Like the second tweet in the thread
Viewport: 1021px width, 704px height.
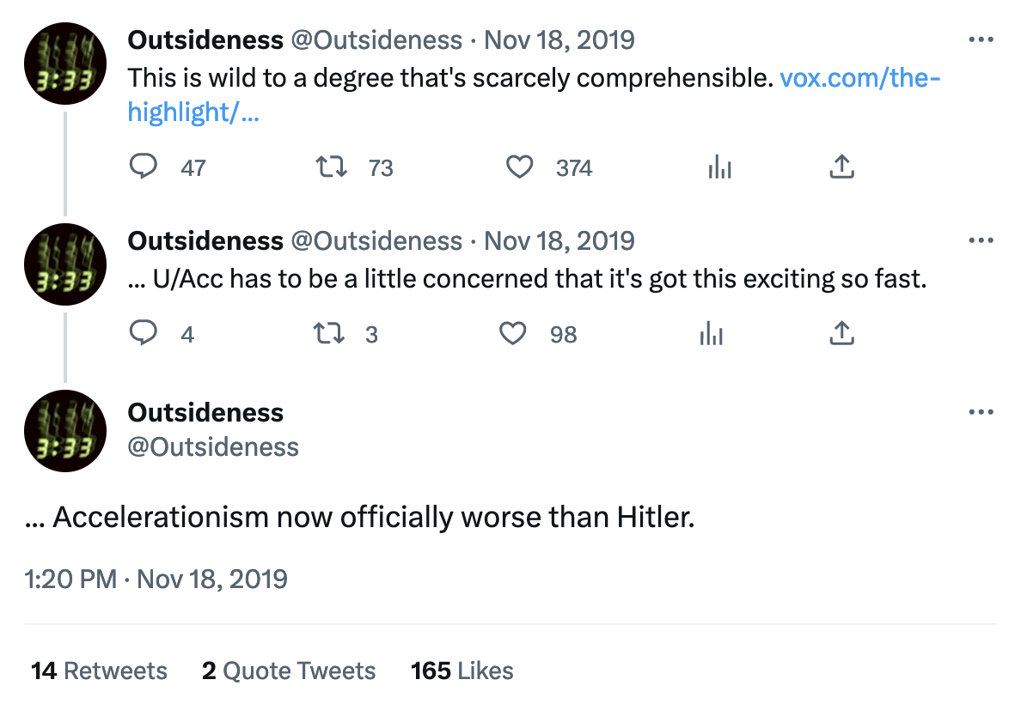[512, 333]
